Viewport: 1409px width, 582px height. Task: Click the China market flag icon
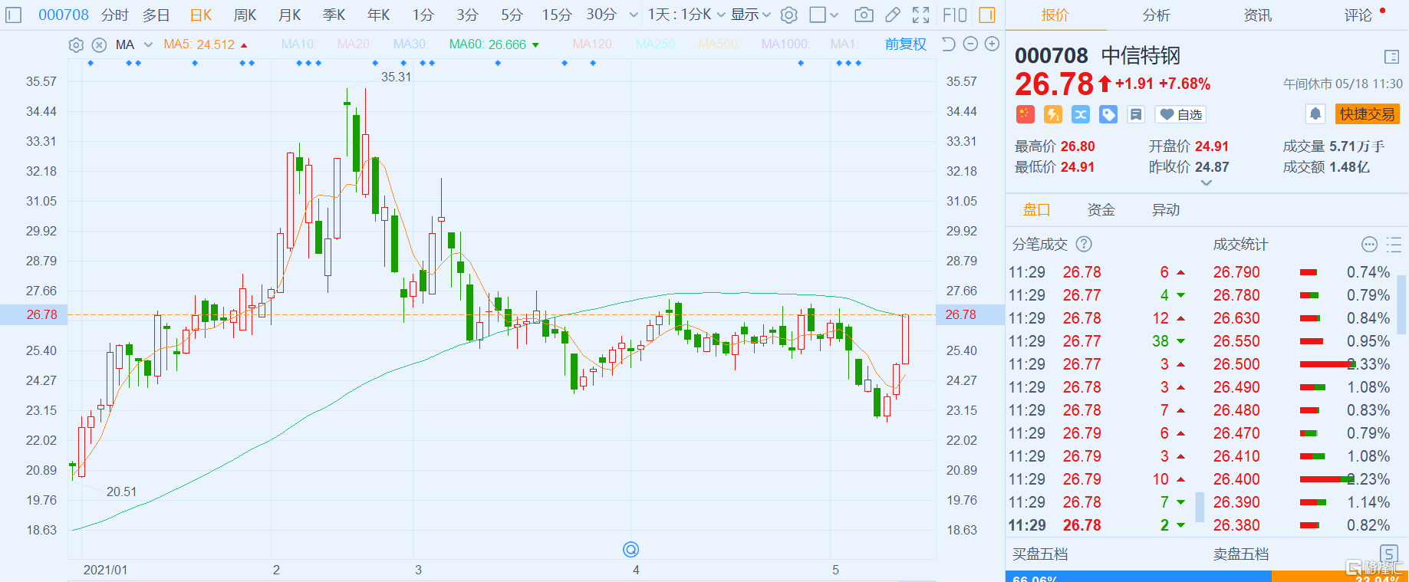(x=1025, y=114)
